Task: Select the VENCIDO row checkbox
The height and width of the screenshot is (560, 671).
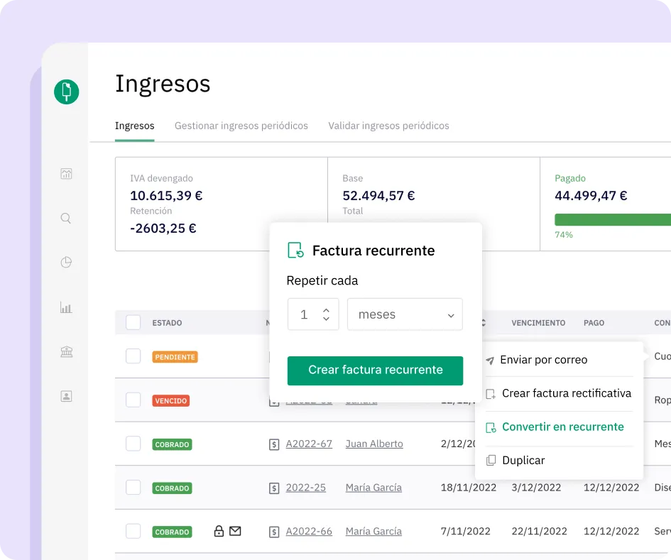Action: (x=133, y=400)
